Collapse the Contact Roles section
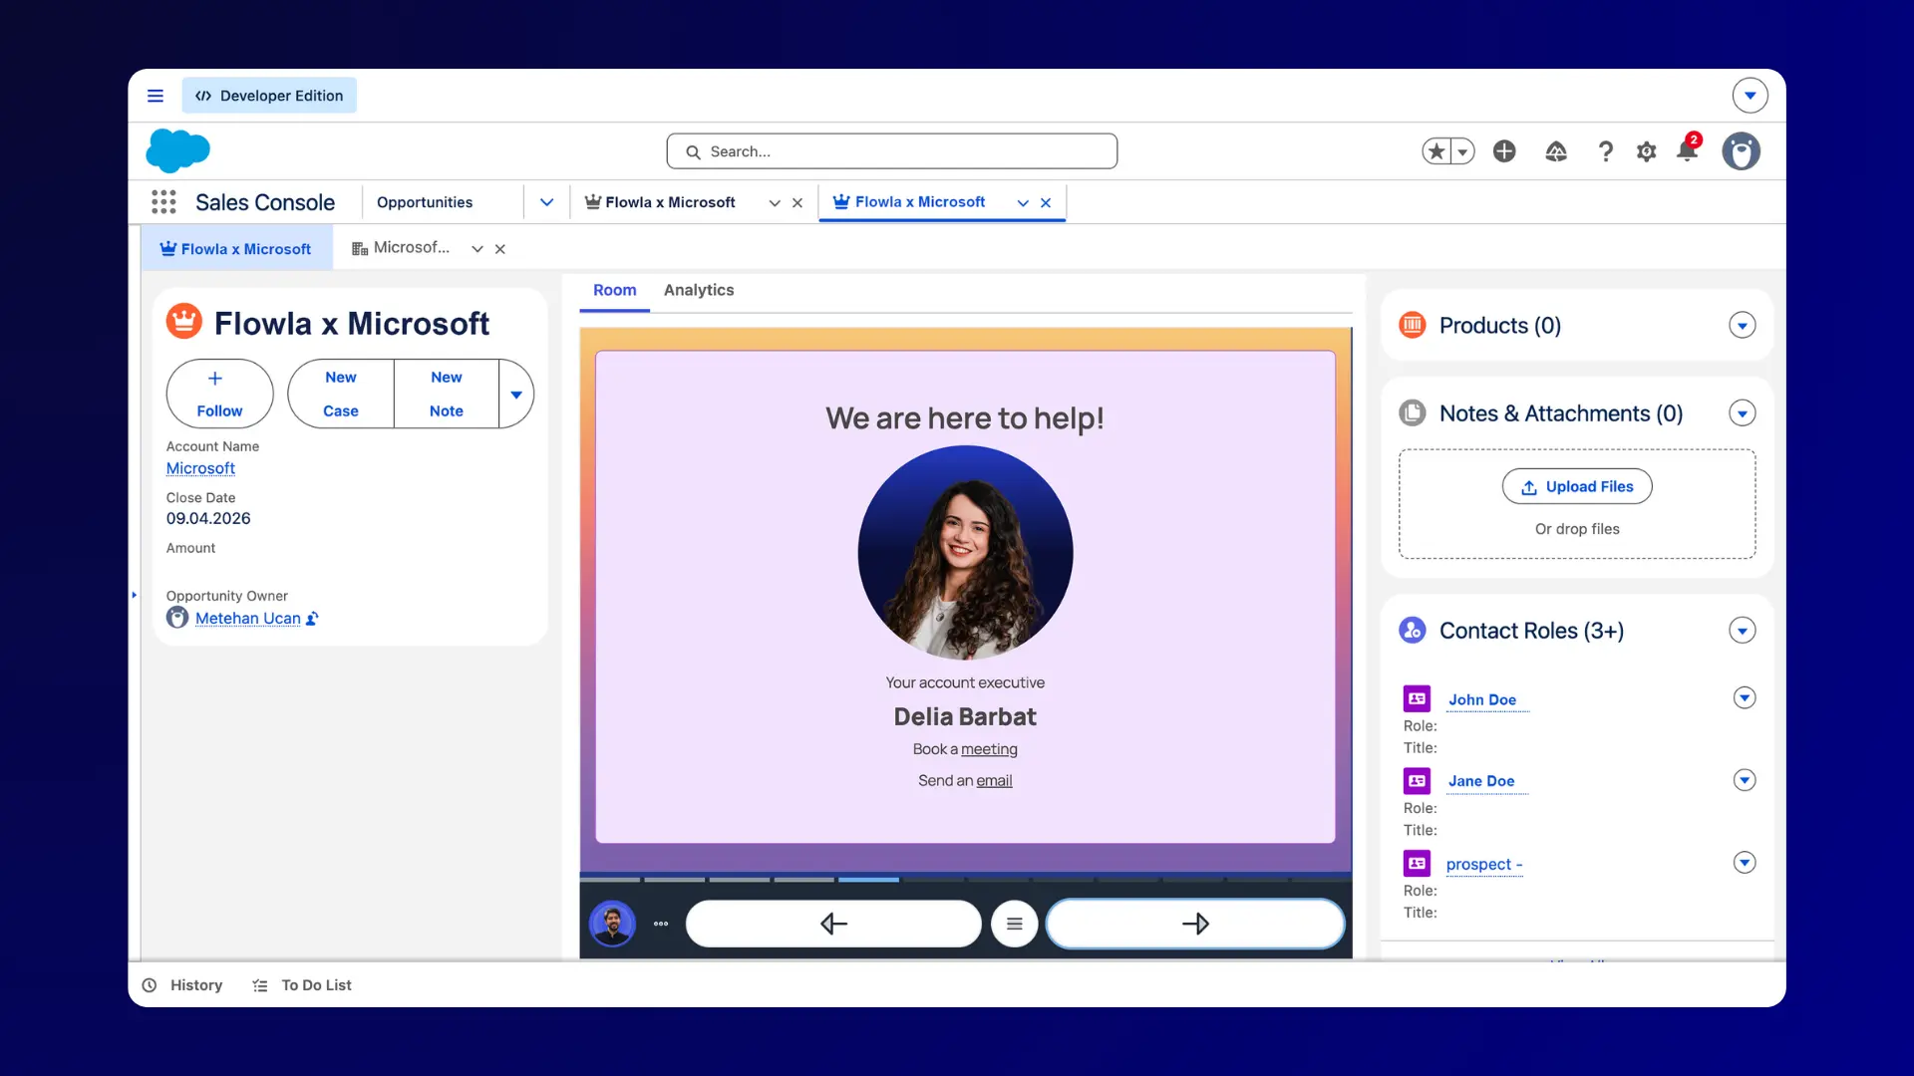Image resolution: width=1914 pixels, height=1076 pixels. pos(1743,630)
